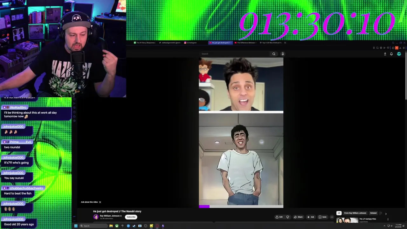Click the video title 'He just got destroyed'
This screenshot has width=407, height=229.
[117, 211]
